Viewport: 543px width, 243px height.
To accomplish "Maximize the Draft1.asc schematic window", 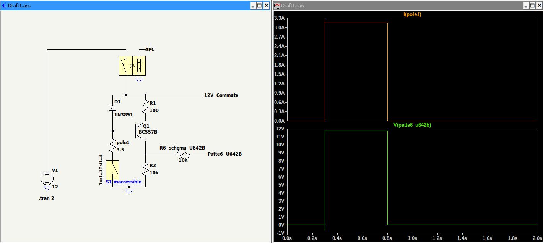I will [x=260, y=5].
